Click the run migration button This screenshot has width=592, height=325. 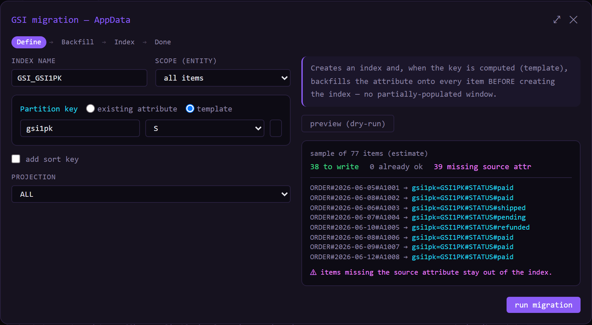[x=544, y=305]
